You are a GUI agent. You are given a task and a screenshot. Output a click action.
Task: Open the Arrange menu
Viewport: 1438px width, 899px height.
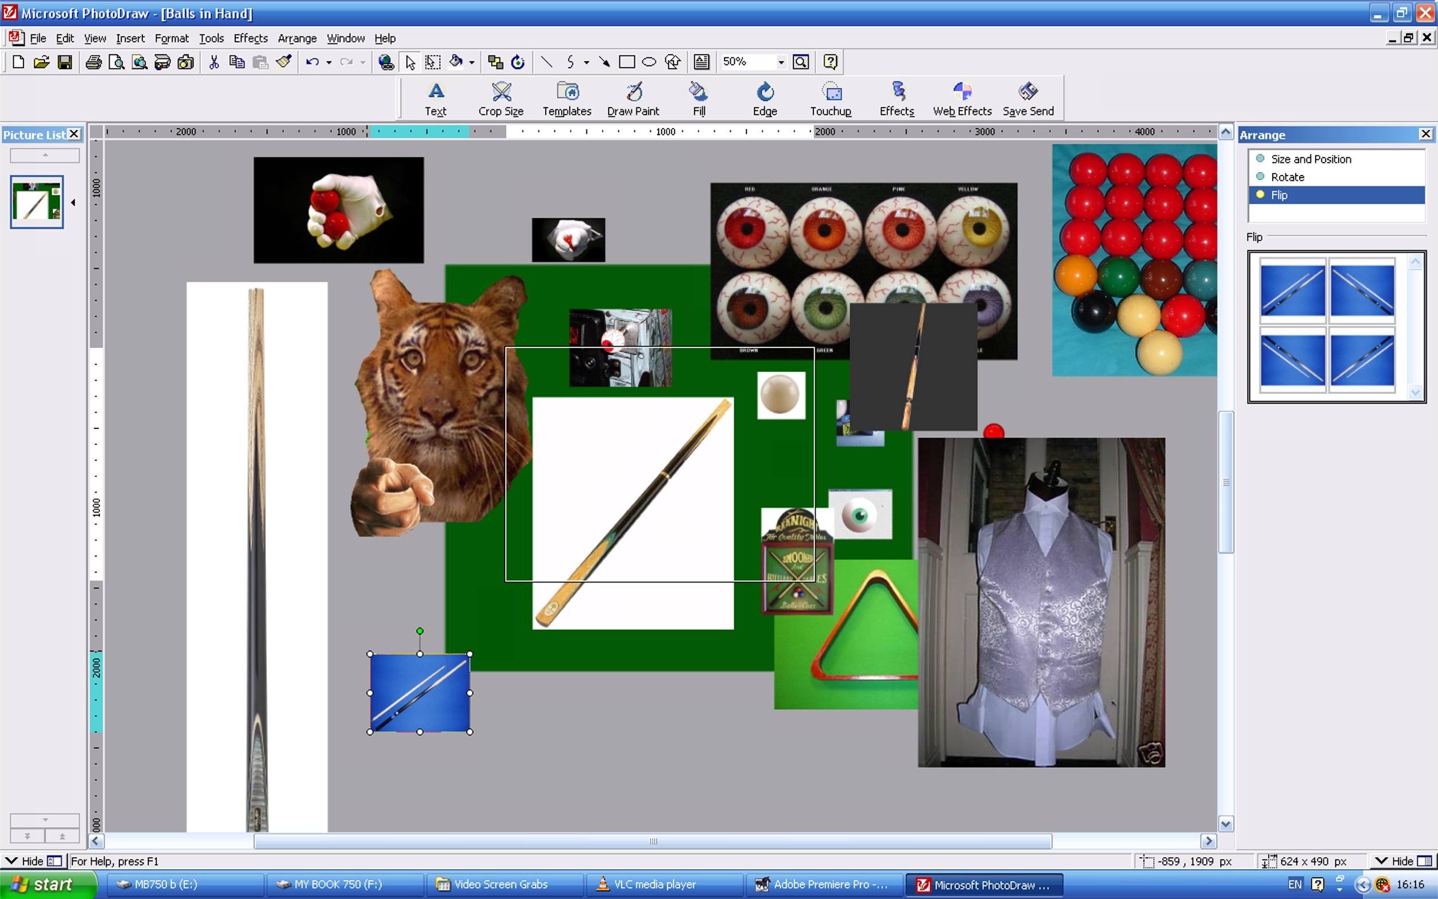coord(297,38)
